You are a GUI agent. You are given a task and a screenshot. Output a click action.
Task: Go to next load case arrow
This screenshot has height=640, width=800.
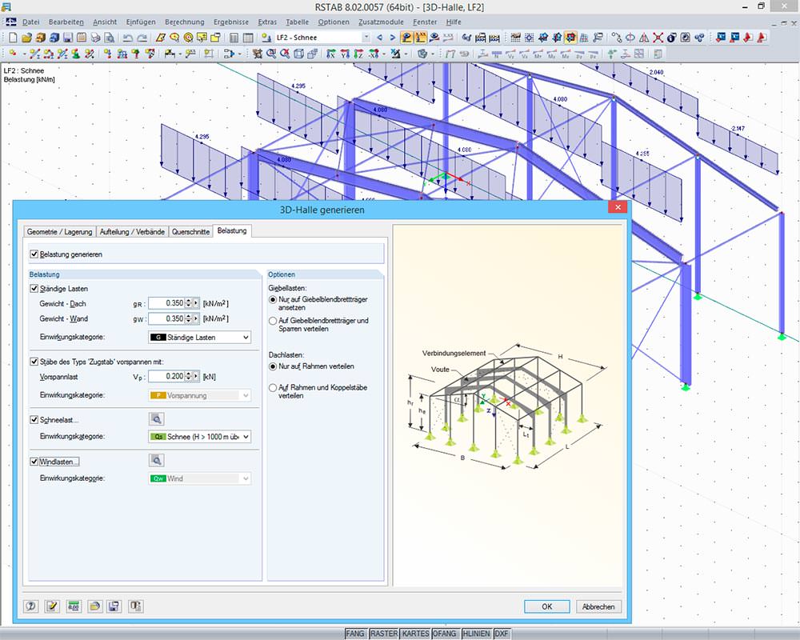click(392, 38)
